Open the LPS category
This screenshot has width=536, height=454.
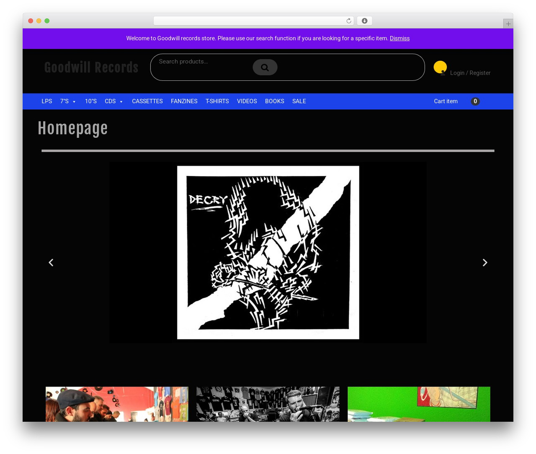click(47, 101)
